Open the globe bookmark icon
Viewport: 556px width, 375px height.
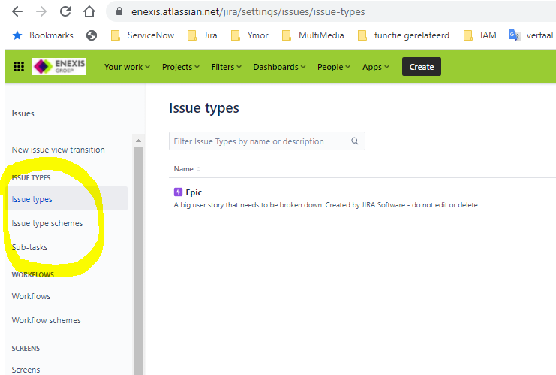click(x=92, y=35)
